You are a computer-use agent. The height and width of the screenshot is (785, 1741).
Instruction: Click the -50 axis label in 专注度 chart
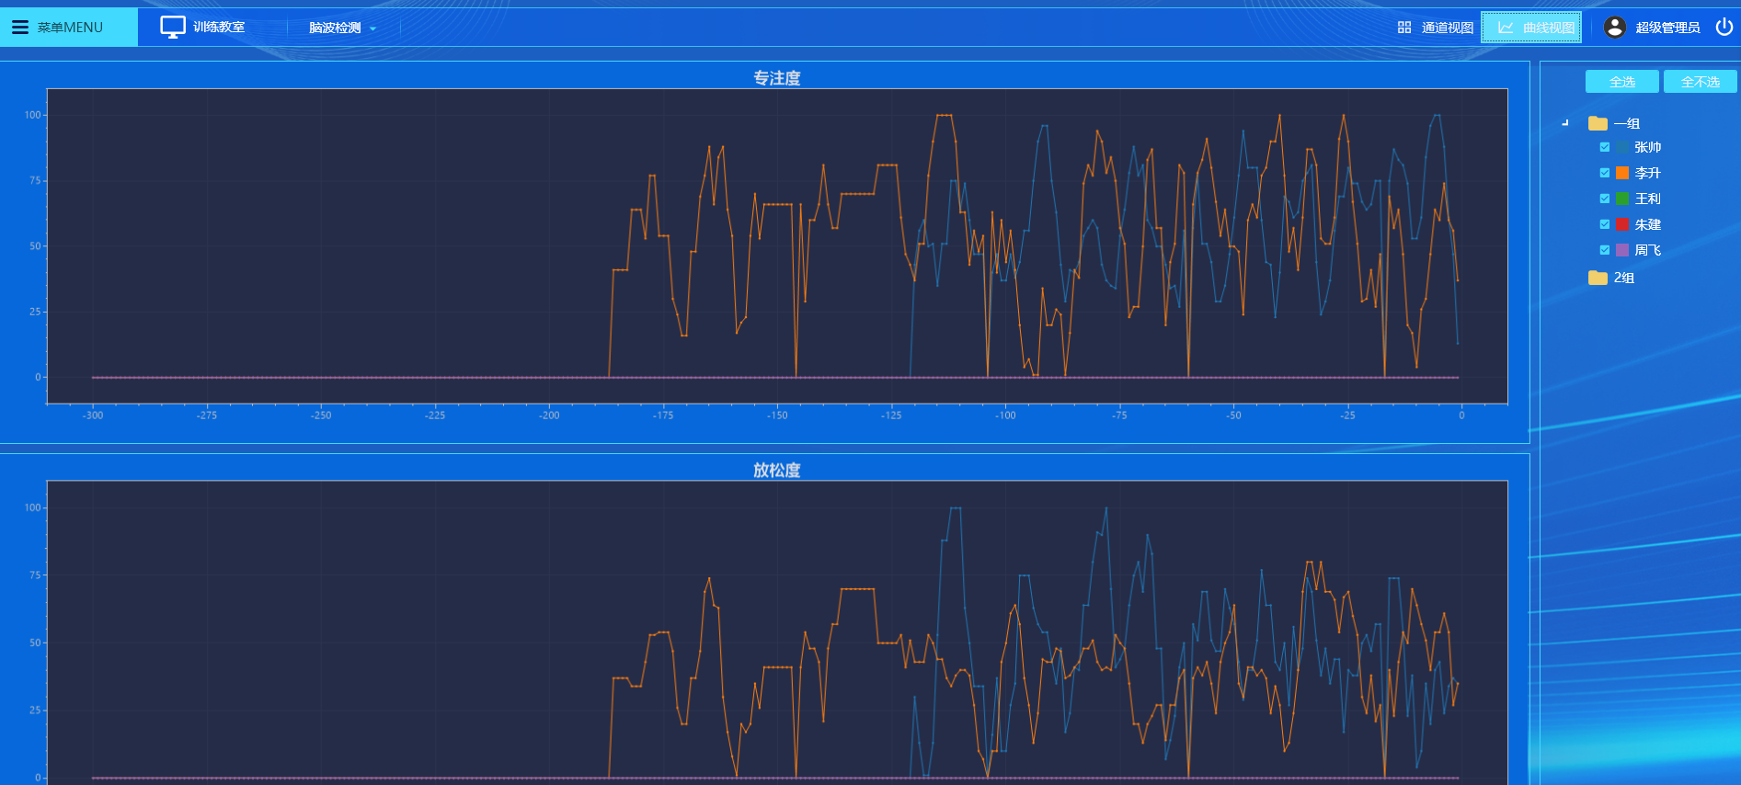pyautogui.click(x=1233, y=415)
